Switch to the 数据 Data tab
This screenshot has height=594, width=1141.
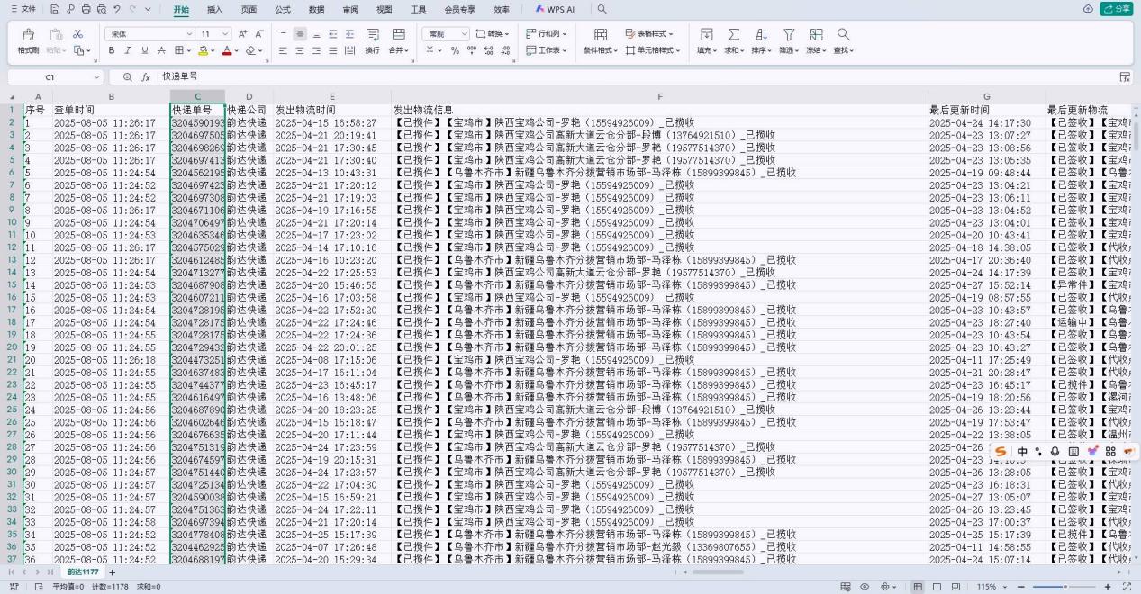(x=317, y=9)
